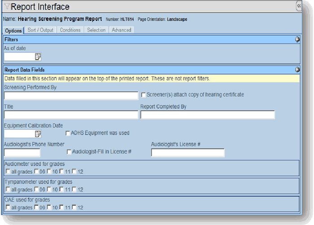
Task: Click the Title text field
Action: click(x=71, y=115)
